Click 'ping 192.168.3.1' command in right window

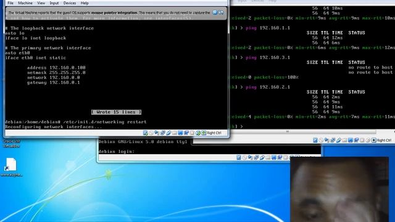[x=267, y=57]
